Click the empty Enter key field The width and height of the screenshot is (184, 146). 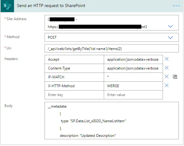pyautogui.click(x=74, y=95)
